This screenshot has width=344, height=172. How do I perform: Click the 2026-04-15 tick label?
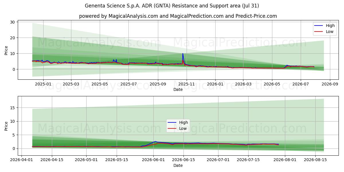(52, 160)
